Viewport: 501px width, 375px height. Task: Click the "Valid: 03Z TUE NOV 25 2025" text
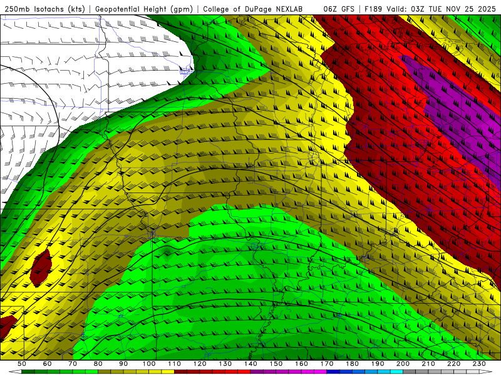441,9
